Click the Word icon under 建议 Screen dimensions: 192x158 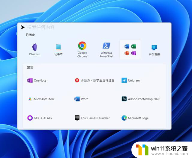click(77, 99)
